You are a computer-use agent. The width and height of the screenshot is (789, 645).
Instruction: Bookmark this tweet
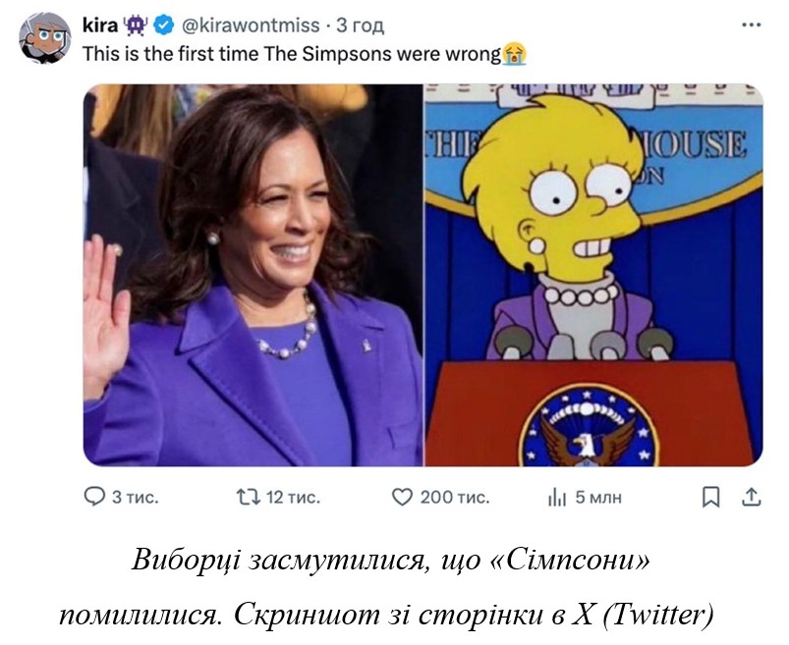(x=710, y=497)
